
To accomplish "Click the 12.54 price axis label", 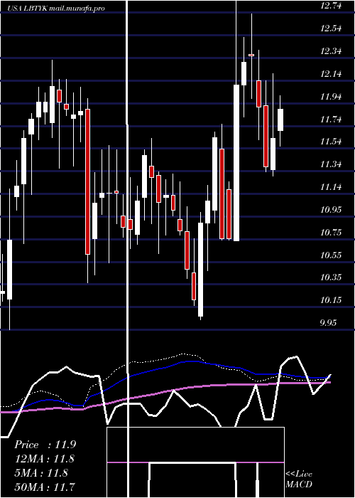I will tap(331, 28).
